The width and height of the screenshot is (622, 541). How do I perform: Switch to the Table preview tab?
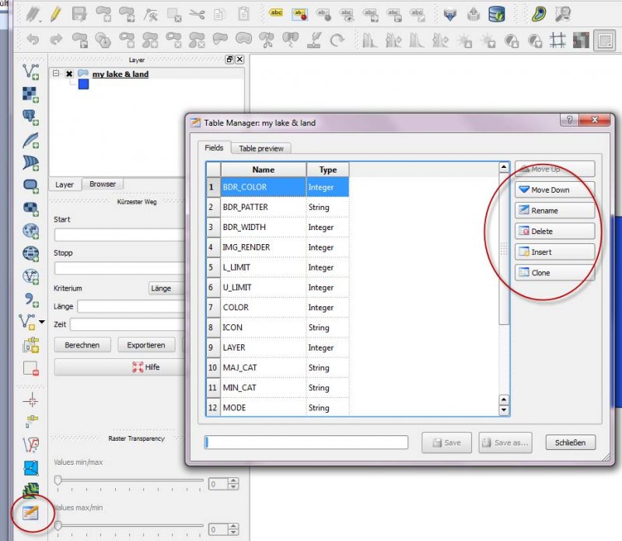(260, 148)
